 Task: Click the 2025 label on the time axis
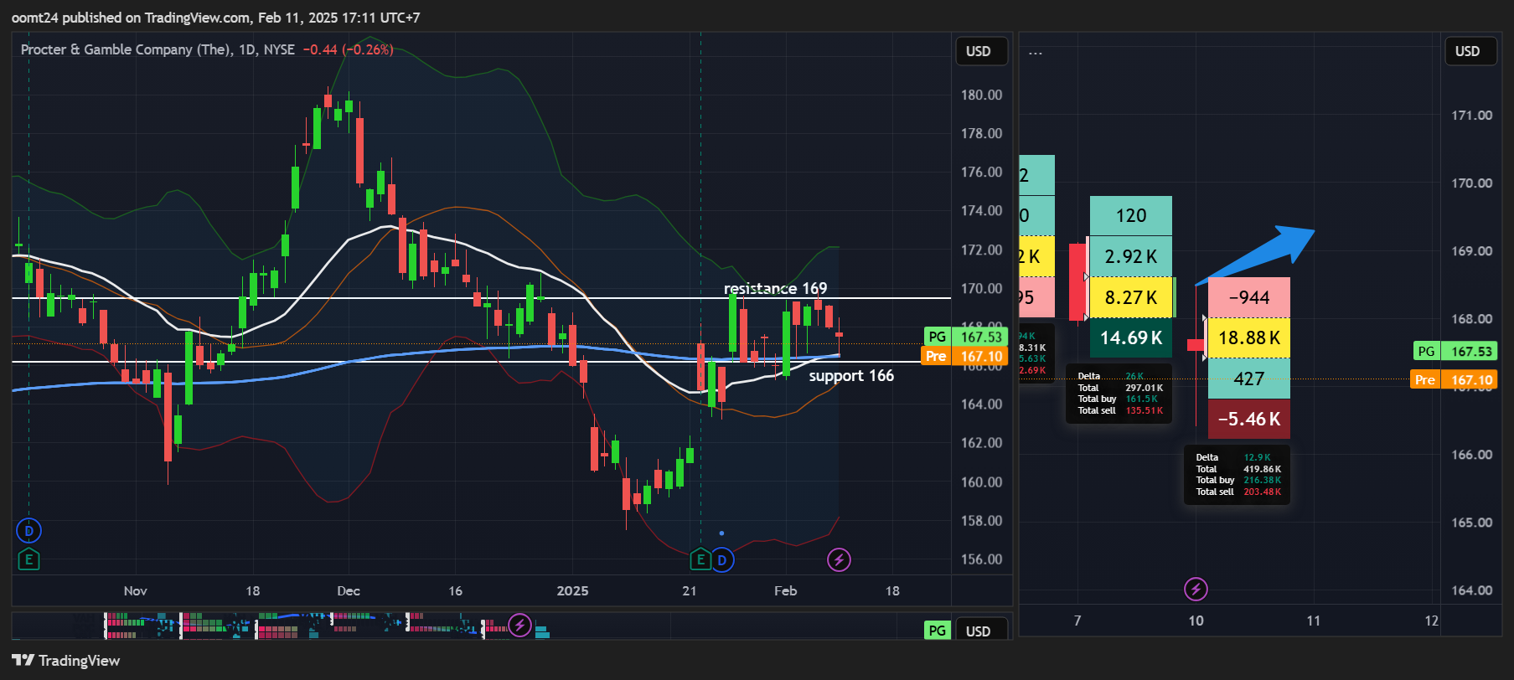click(x=572, y=590)
